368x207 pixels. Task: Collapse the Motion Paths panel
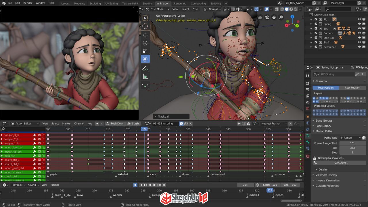click(324, 131)
